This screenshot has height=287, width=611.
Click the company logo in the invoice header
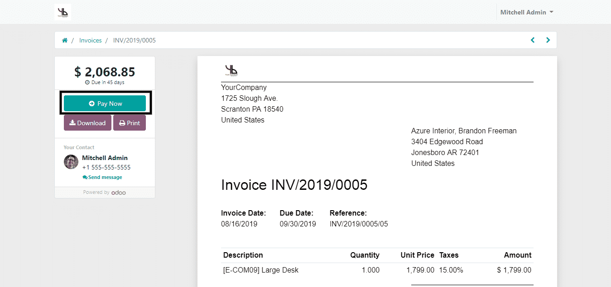coord(231,71)
